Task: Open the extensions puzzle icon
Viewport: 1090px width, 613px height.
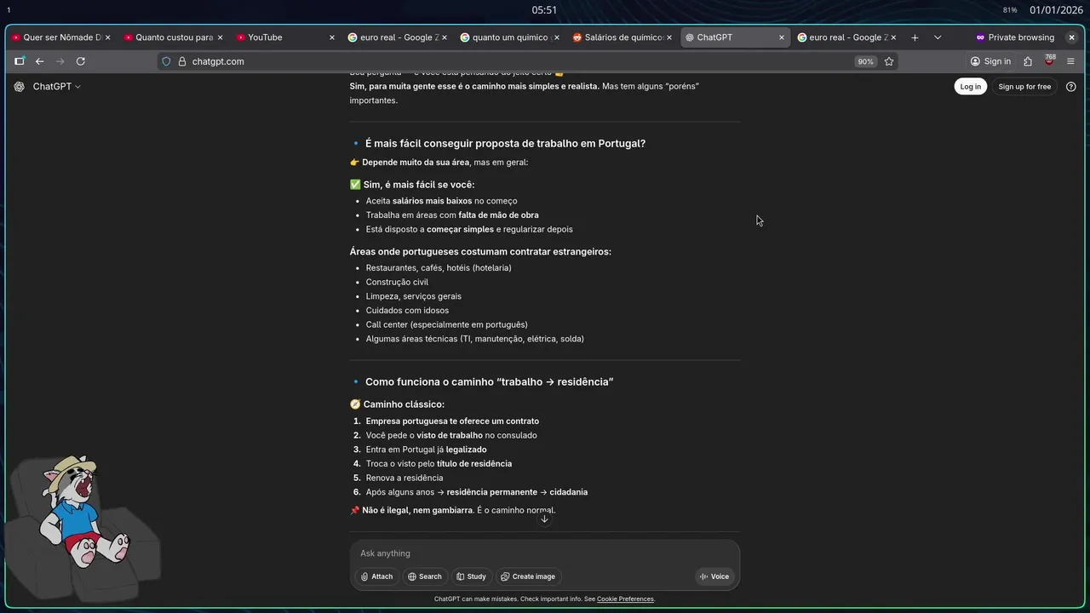Action: (x=1028, y=61)
